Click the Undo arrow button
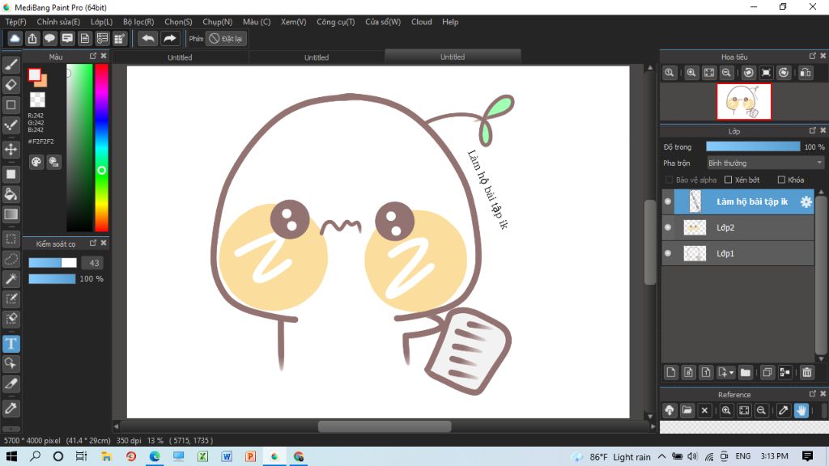This screenshot has height=466, width=829. [148, 39]
